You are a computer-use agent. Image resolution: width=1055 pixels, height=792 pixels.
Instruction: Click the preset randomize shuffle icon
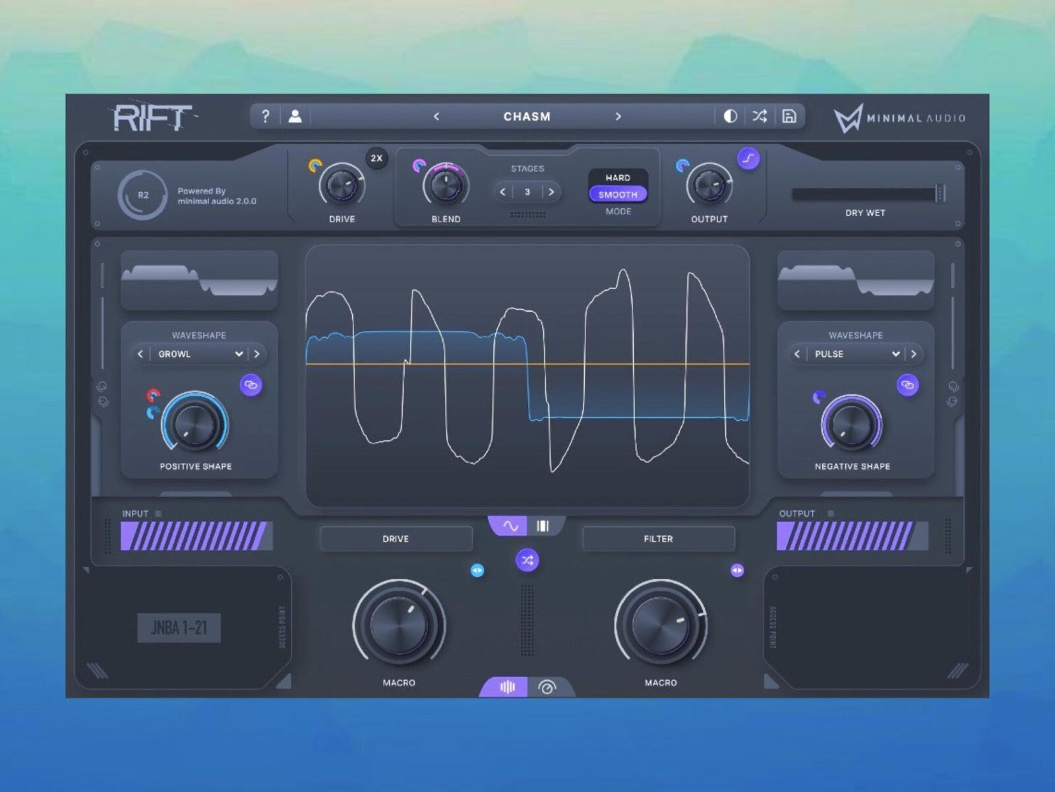point(760,117)
